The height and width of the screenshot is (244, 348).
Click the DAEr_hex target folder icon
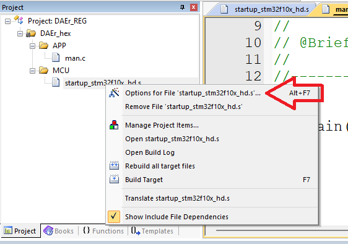click(31, 33)
